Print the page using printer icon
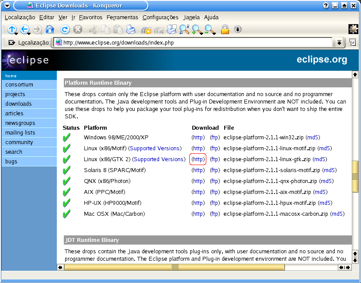The image size is (361, 283). [131, 29]
